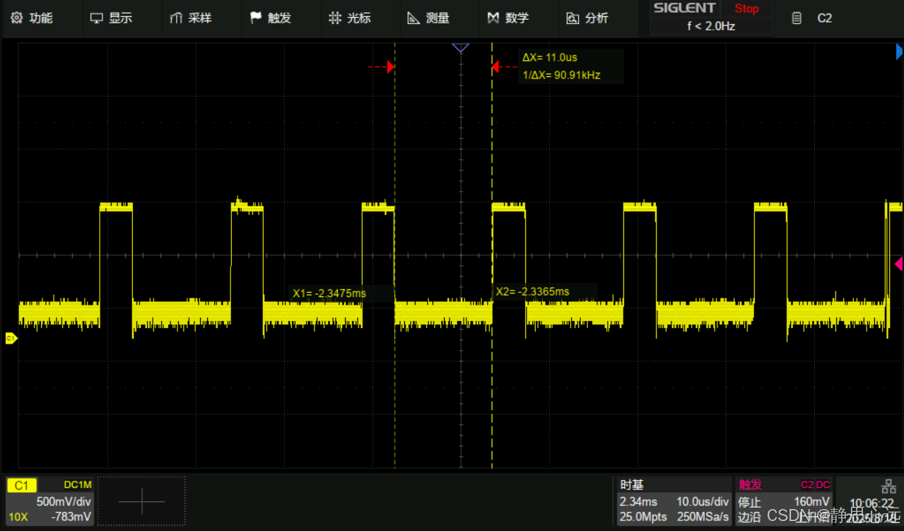Click the counter icon next to C2

pos(797,18)
